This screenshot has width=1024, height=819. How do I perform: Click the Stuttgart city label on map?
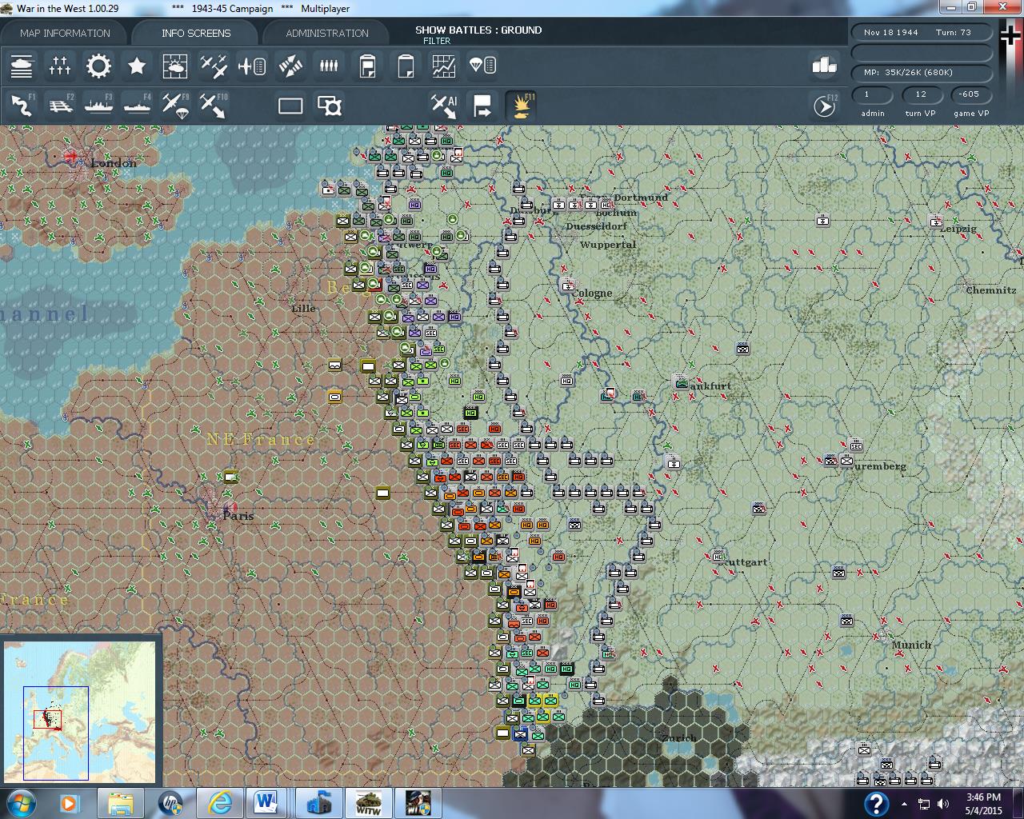pyautogui.click(x=743, y=562)
